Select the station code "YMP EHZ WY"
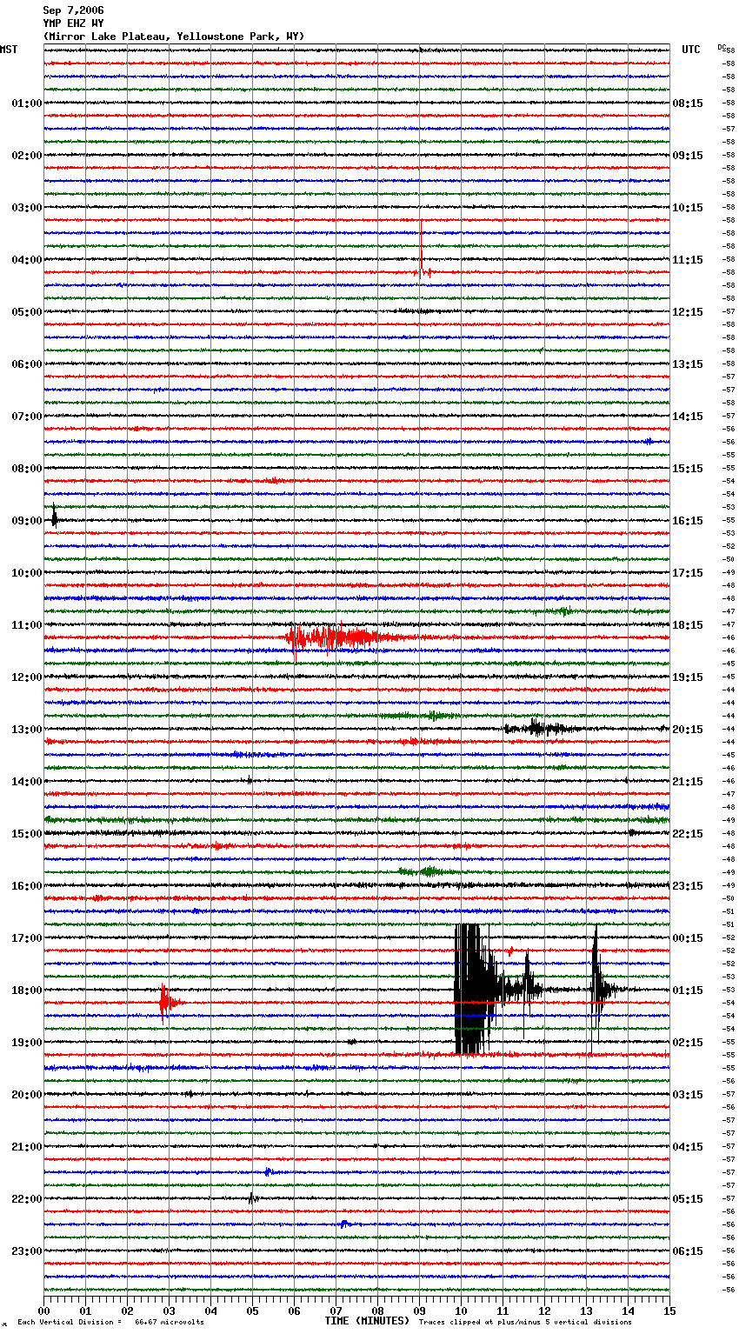The image size is (739, 1334). click(x=73, y=23)
